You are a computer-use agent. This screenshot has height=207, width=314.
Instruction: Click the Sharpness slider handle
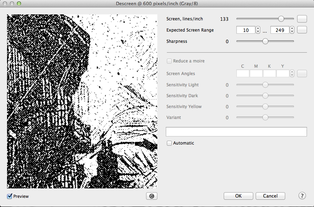click(265, 41)
